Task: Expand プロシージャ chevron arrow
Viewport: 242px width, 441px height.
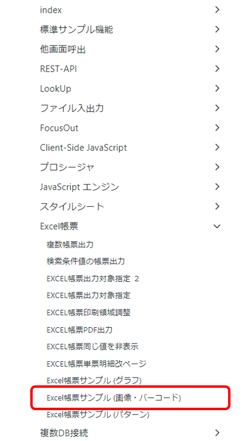Action: tap(217, 167)
